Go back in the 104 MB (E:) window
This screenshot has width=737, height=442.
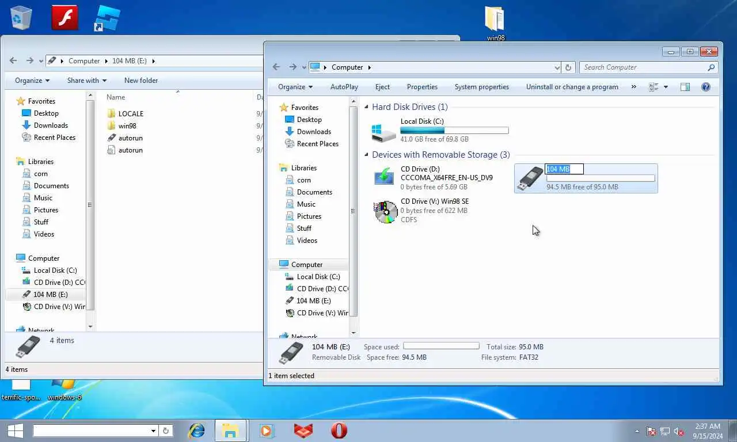tap(13, 60)
